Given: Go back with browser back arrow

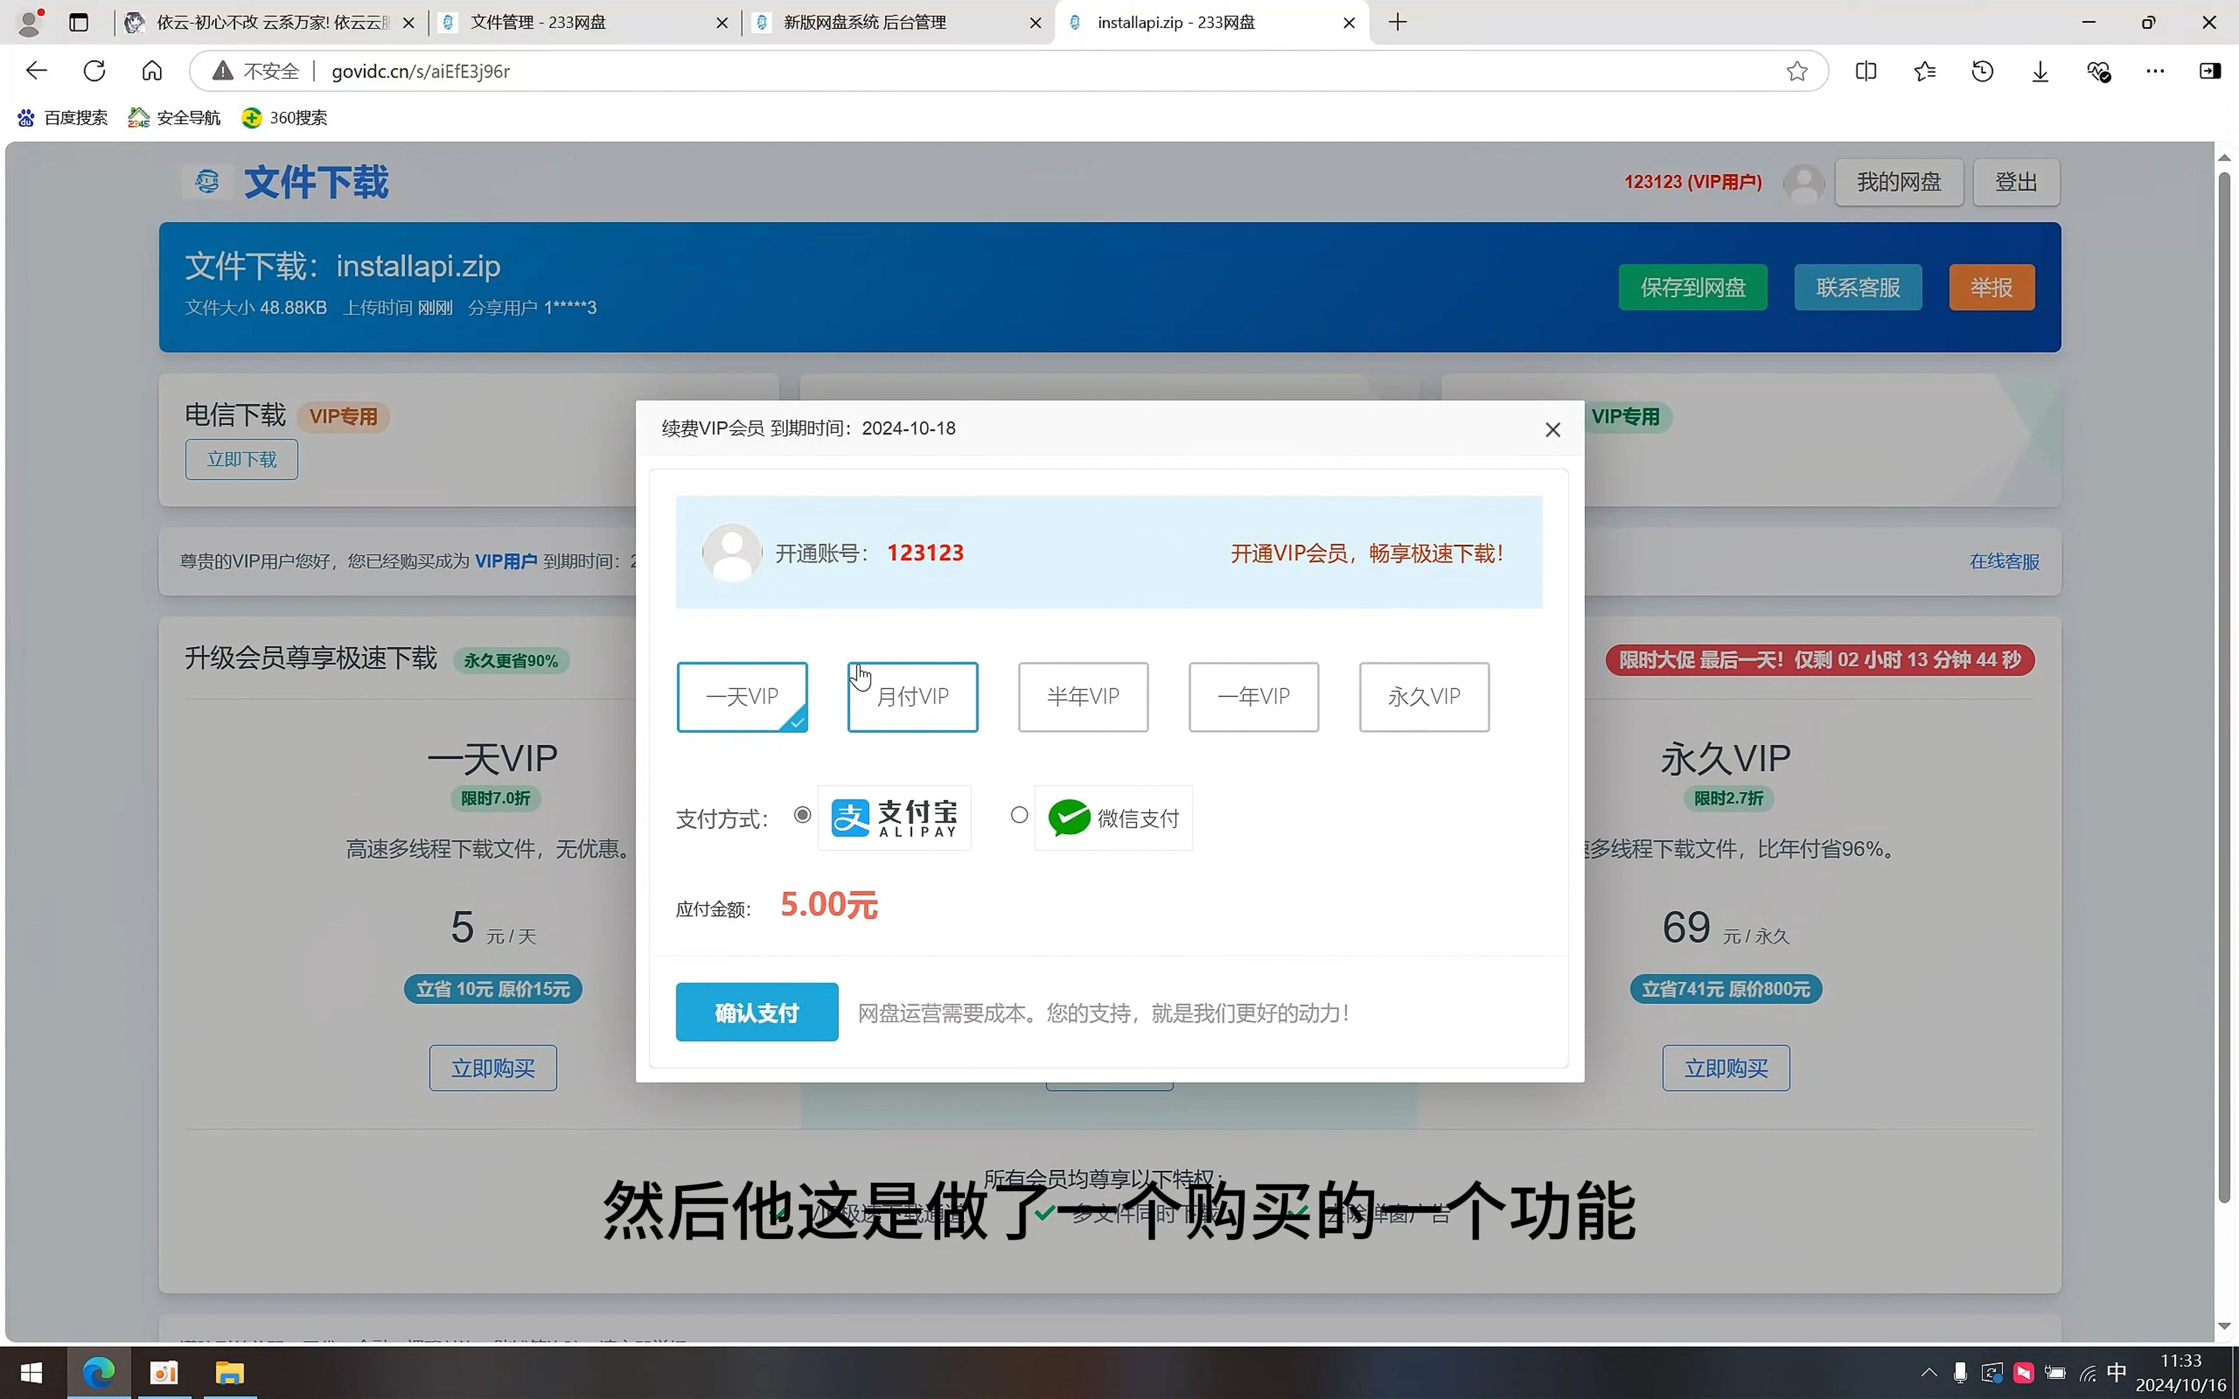Looking at the screenshot, I should pyautogui.click(x=37, y=71).
